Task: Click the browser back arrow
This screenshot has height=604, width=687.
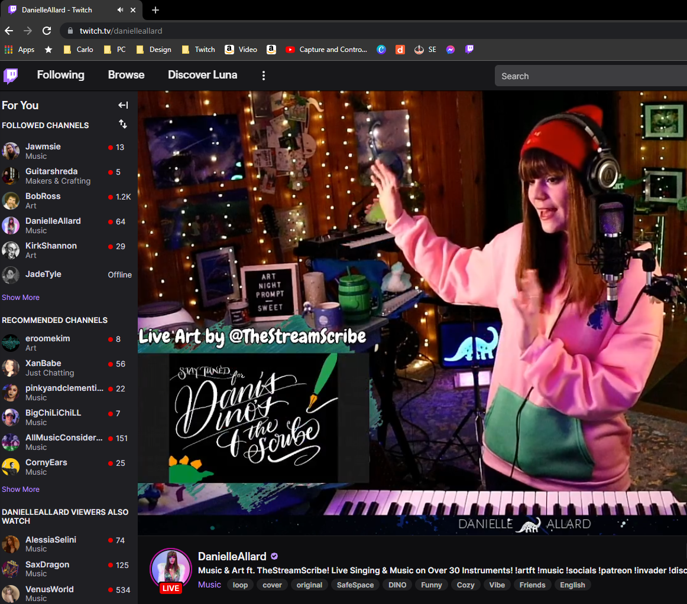Action: [9, 31]
